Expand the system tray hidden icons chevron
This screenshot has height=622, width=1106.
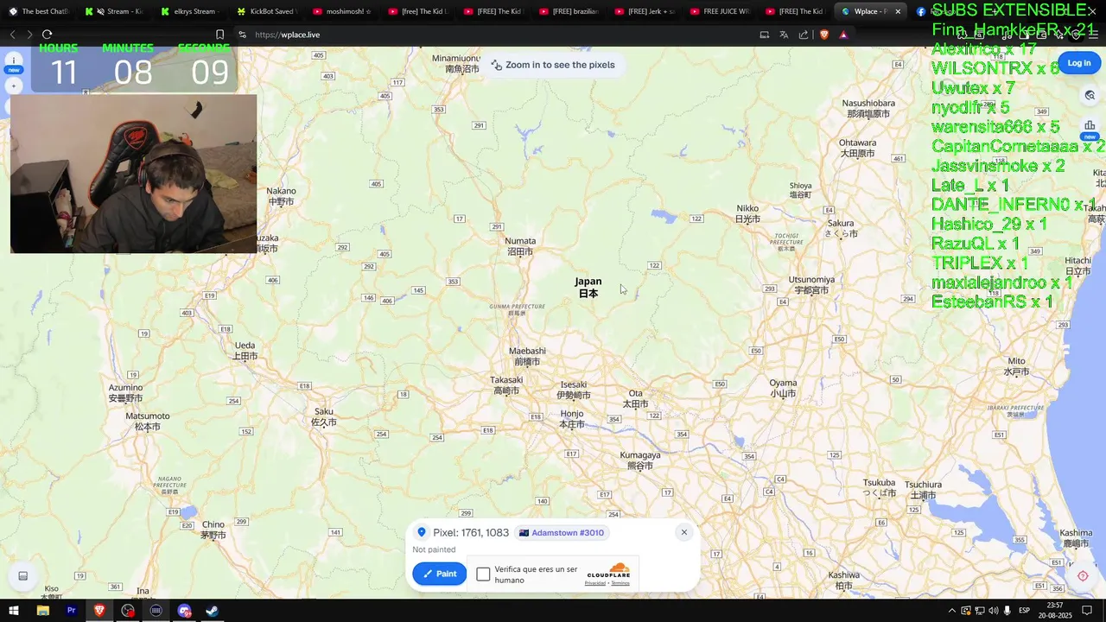(x=952, y=611)
